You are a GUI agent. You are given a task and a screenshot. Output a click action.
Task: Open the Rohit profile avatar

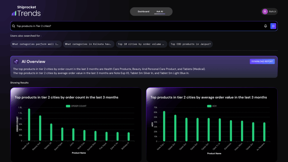click(x=265, y=11)
